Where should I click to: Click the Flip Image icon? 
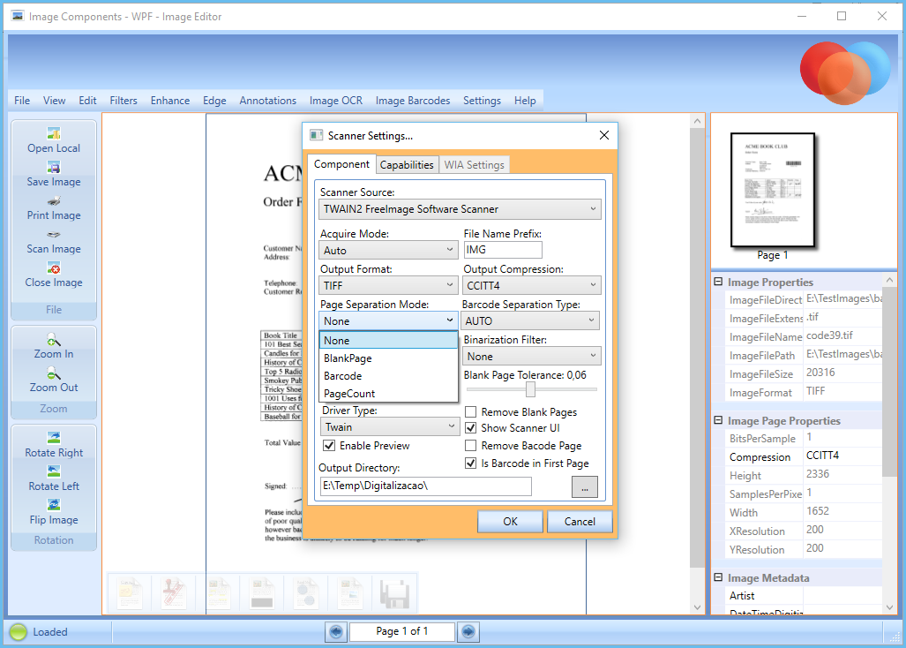click(x=54, y=505)
